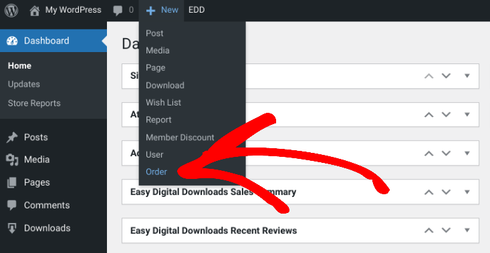Open the EDD admin bar menu
Screen dimensions: 490x253
coord(197,10)
